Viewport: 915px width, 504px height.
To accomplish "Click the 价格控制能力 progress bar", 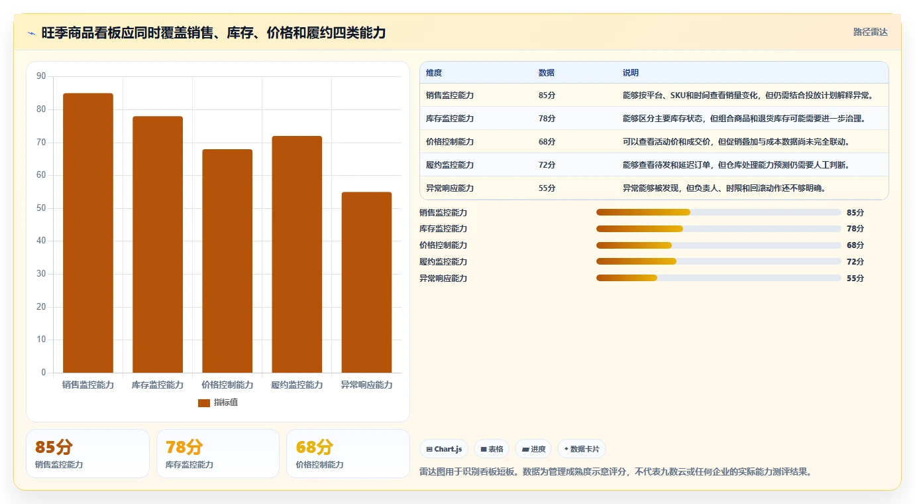I will click(x=719, y=245).
